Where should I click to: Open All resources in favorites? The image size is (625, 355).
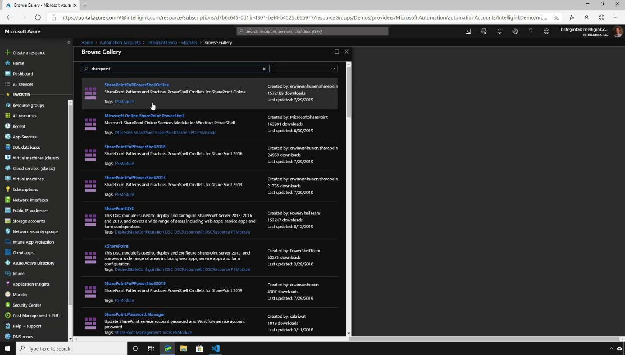click(24, 116)
